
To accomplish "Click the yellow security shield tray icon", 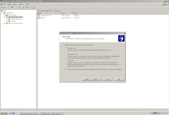I will [x=152, y=113].
